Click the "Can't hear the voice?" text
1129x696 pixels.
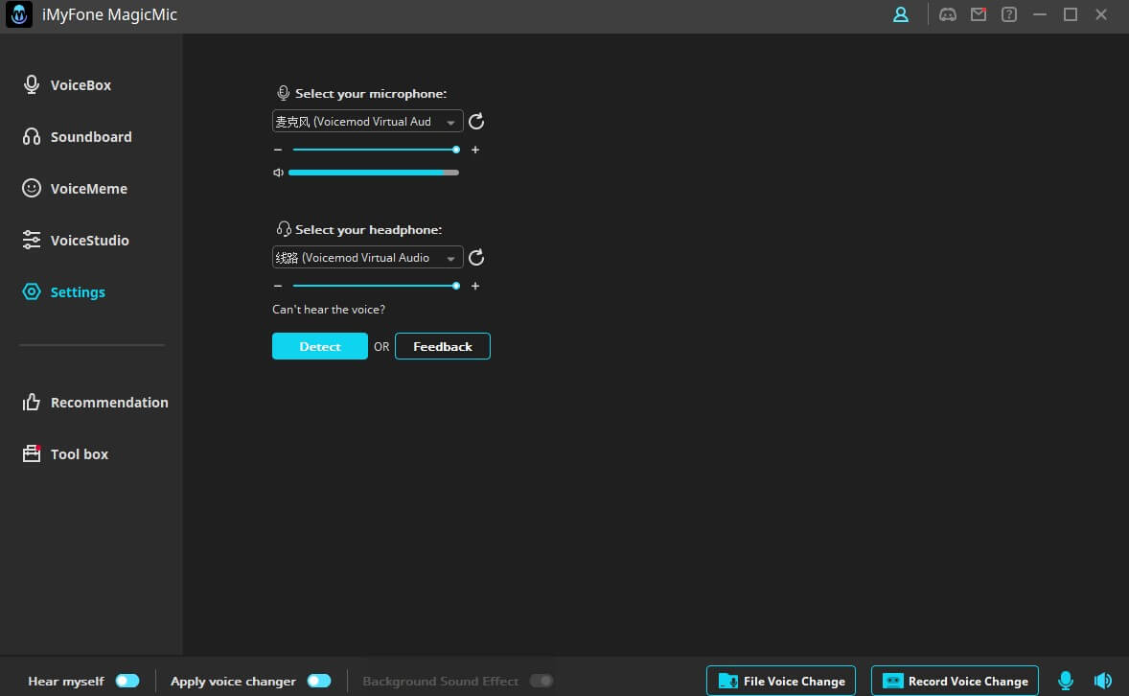[x=329, y=309]
